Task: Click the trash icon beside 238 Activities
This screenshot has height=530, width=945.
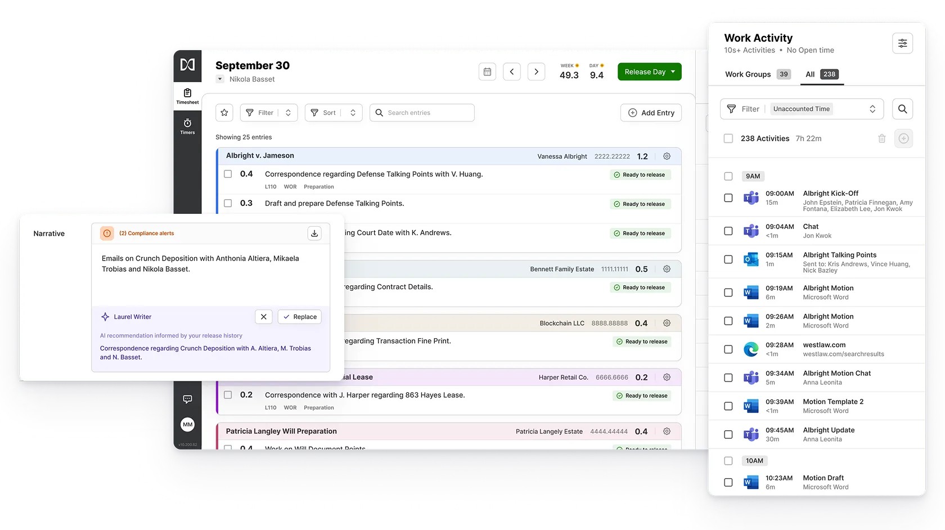Action: [x=881, y=138]
